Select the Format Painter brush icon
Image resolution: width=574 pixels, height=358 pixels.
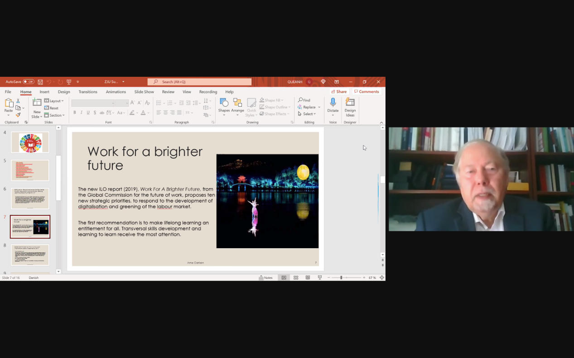[x=18, y=115]
